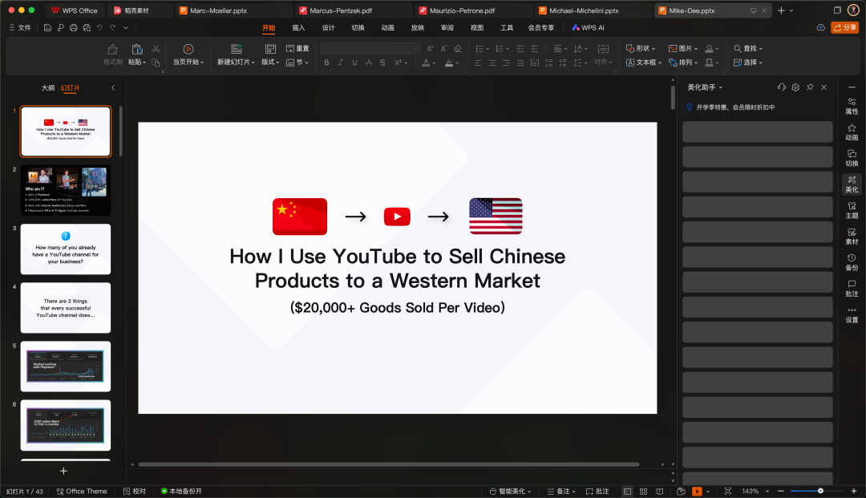Click the slide sorter grid view icon
The height and width of the screenshot is (498, 866).
643,492
